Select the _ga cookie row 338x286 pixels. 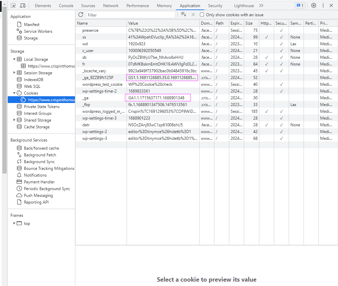(101, 98)
